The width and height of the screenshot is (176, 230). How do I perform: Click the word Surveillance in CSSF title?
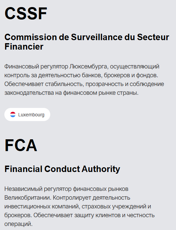pos(97,37)
